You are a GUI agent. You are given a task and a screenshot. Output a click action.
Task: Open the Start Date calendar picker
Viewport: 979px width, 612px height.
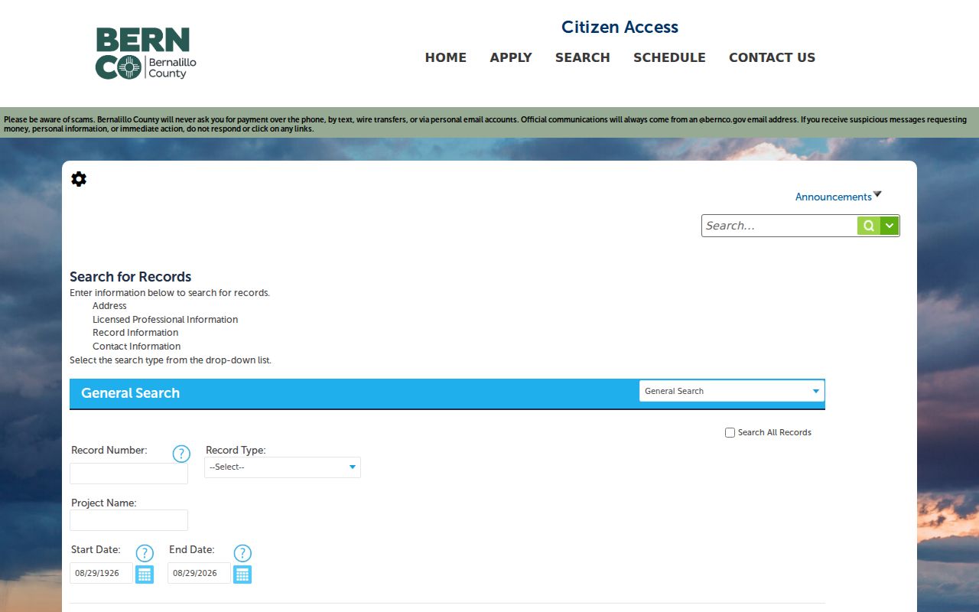[x=145, y=574]
